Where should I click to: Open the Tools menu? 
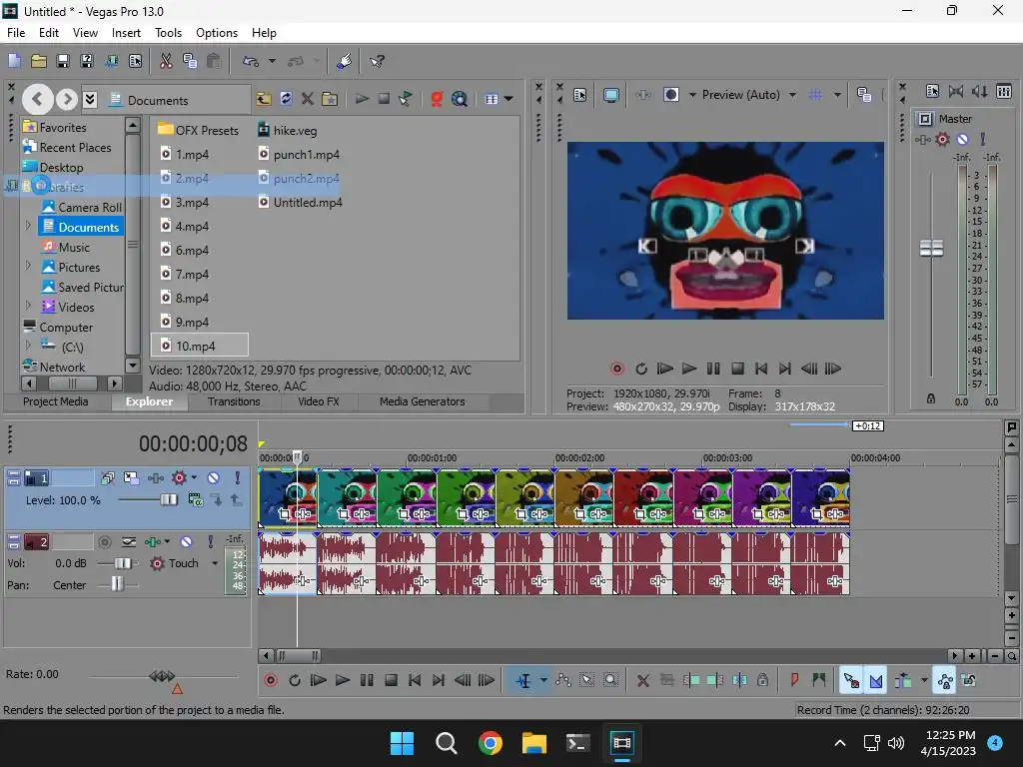point(168,33)
